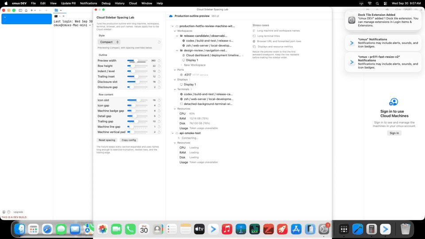Screen dimensions: 425x239
Task: Collapse the api-smoke-test machine row
Action: (x=173, y=133)
